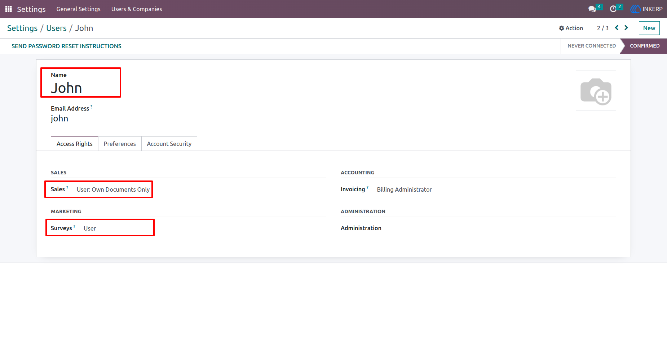Click Send Password Reset Instructions
The image size is (667, 348).
(x=66, y=46)
